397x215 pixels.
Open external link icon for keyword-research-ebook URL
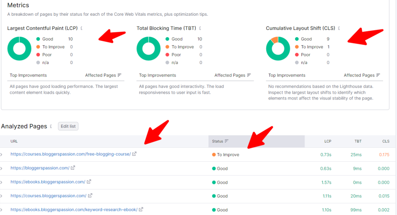[141, 209]
